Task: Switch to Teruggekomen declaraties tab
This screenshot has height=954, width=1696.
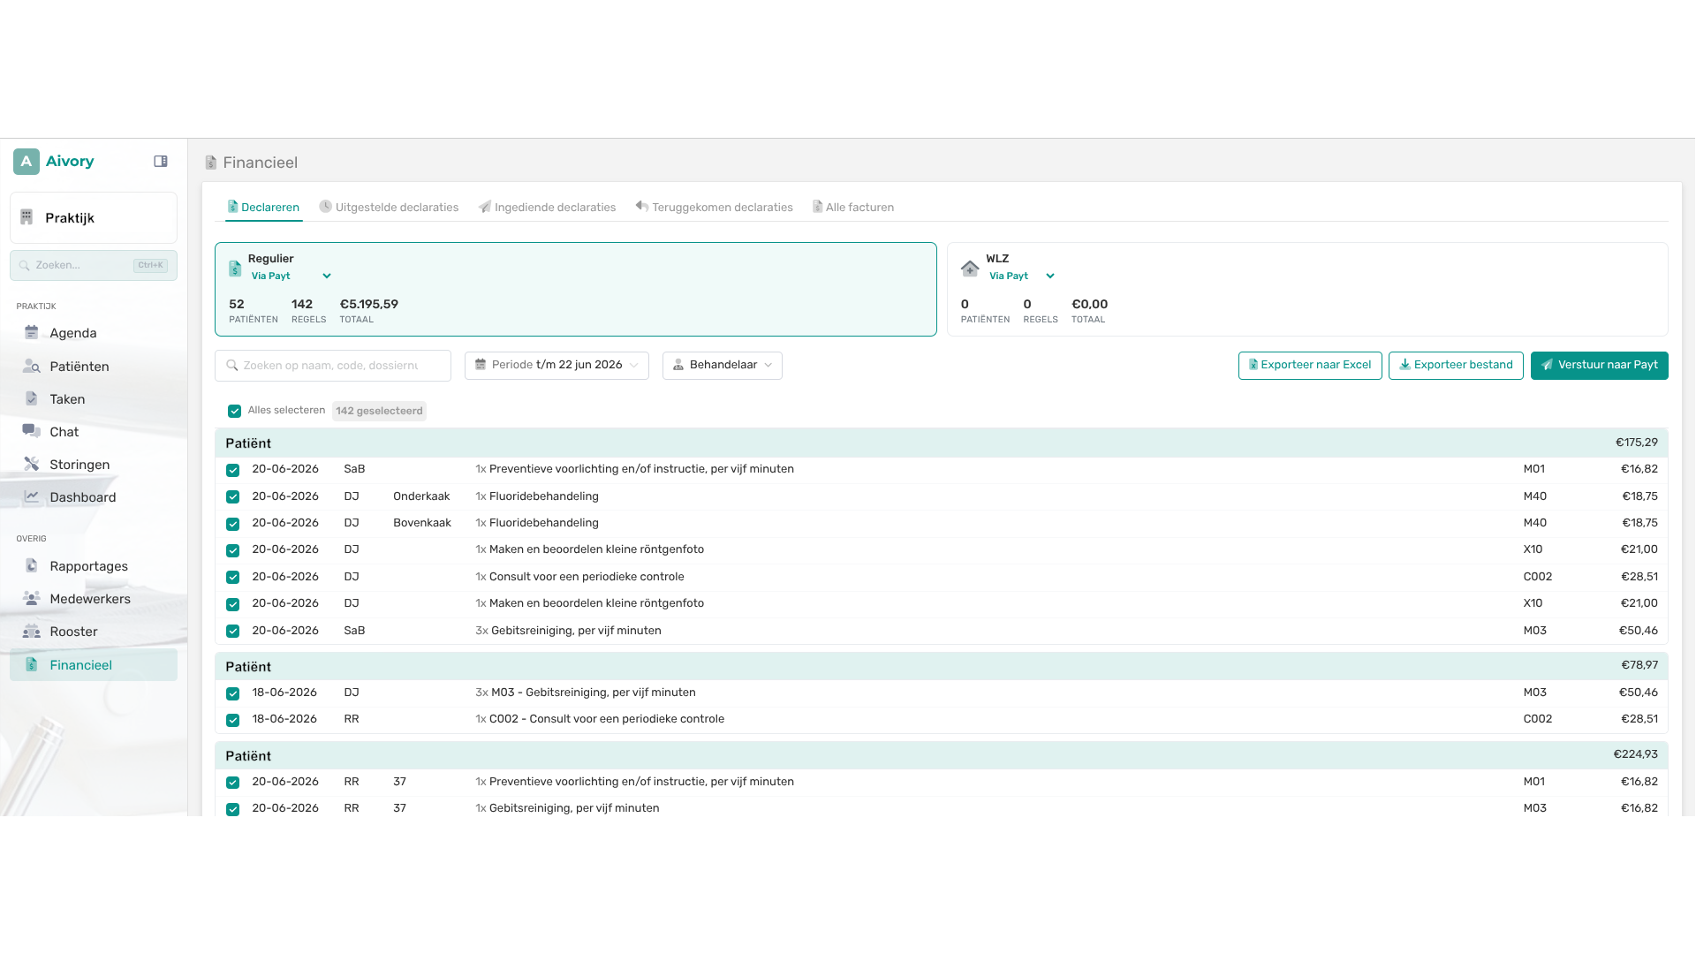Action: pos(714,208)
